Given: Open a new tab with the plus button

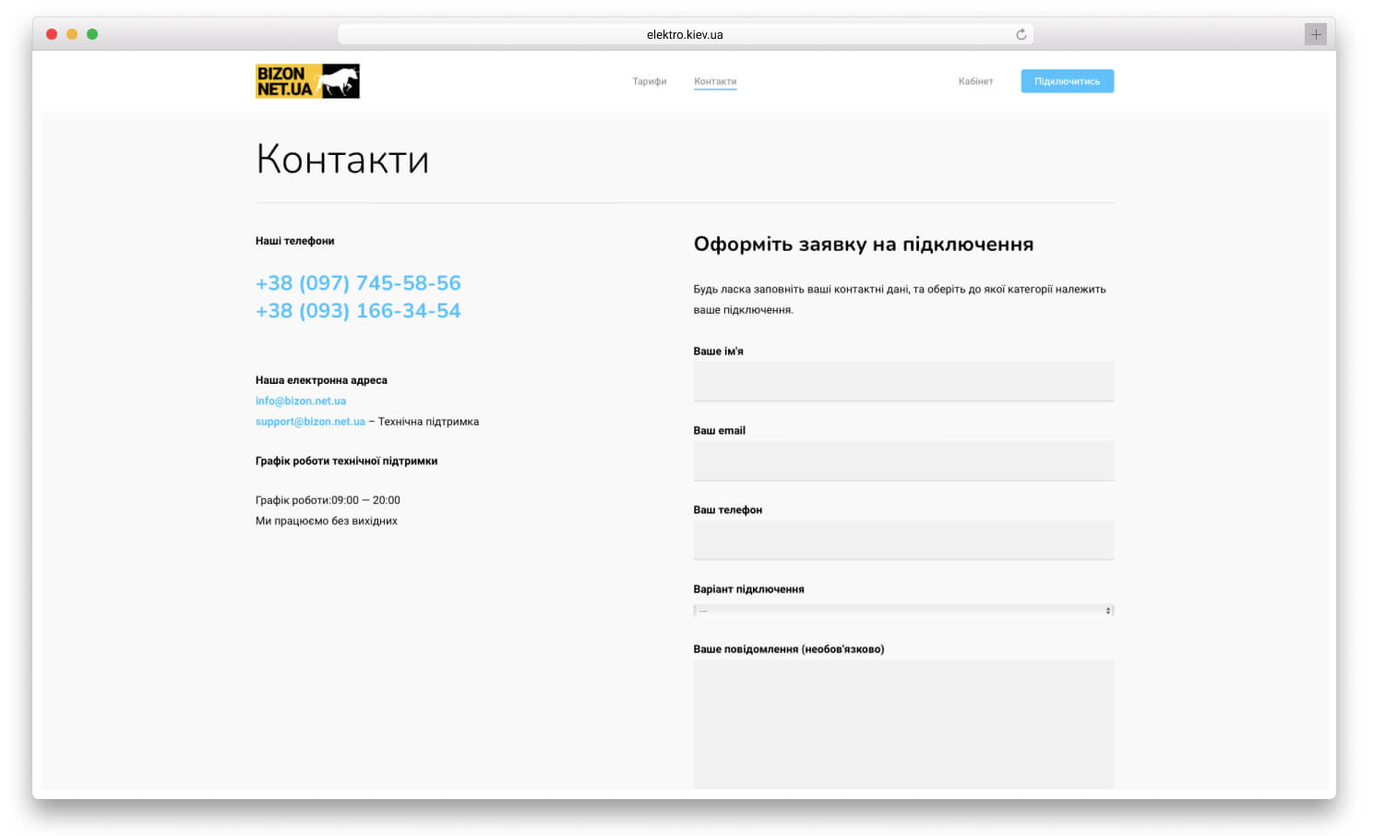Looking at the screenshot, I should 1315,35.
